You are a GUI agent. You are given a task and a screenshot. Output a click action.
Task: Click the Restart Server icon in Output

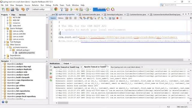coord(51,73)
